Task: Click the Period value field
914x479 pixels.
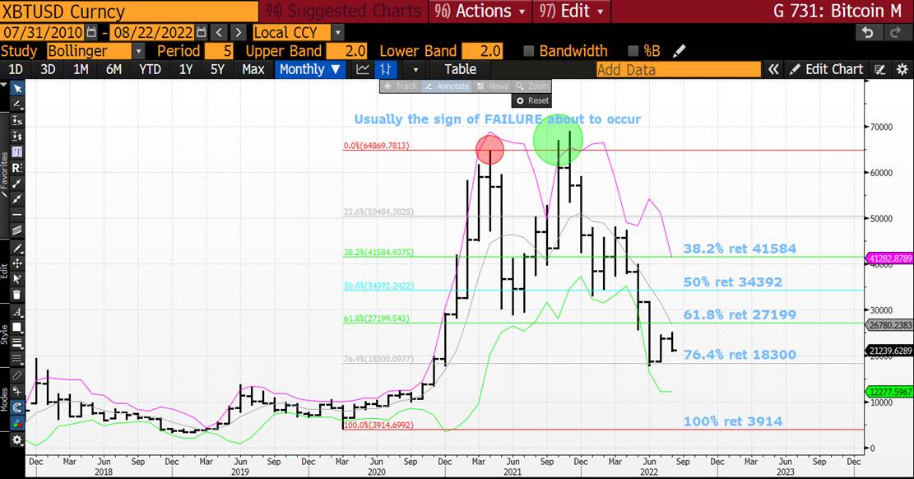Action: click(219, 51)
